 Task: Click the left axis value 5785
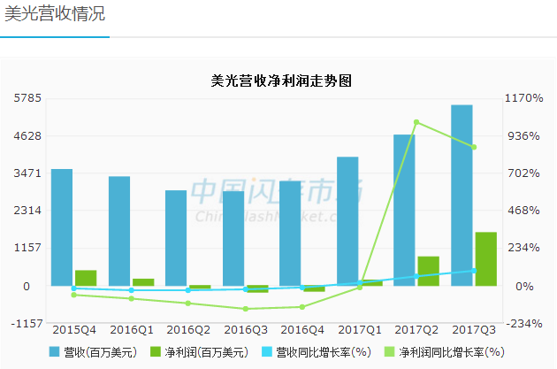pos(27,98)
